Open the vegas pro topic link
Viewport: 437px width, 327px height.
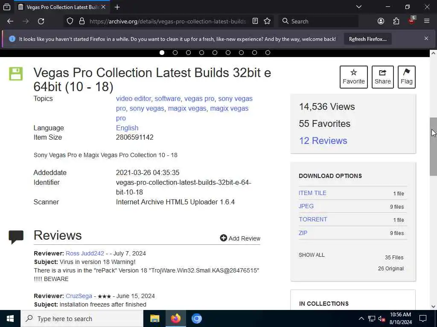point(199,99)
